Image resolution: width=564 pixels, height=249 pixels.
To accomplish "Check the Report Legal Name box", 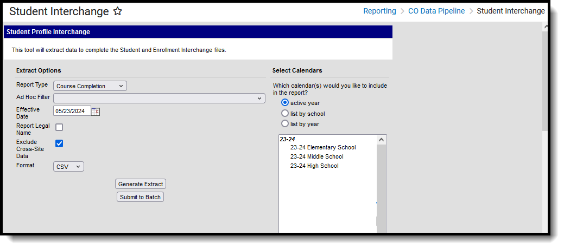I will click(59, 127).
